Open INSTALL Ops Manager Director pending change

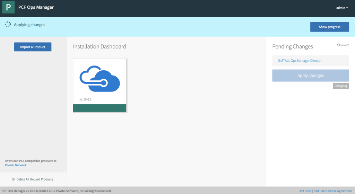click(x=300, y=61)
